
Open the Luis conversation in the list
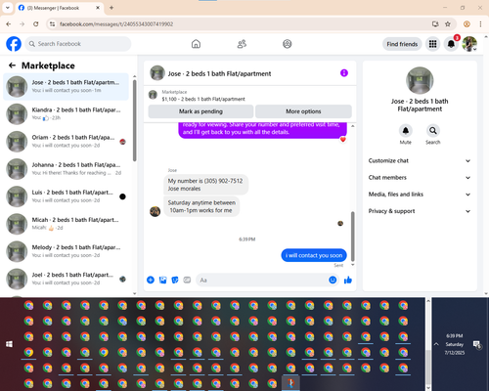pos(66,196)
